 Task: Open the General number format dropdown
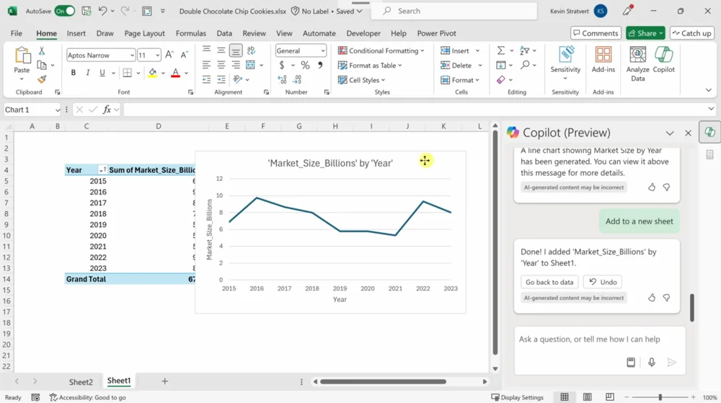click(x=322, y=50)
